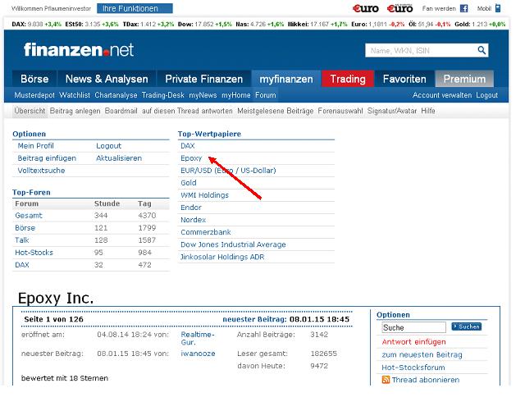This screenshot has width=525, height=420.
Task: Click the red Euro magazine logo
Action: (x=366, y=8)
